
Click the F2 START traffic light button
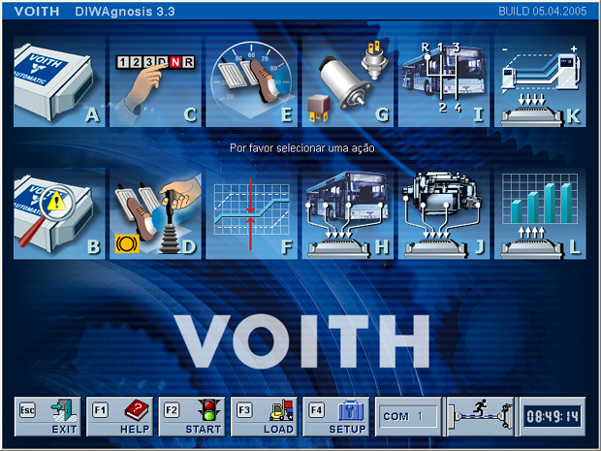click(x=192, y=417)
